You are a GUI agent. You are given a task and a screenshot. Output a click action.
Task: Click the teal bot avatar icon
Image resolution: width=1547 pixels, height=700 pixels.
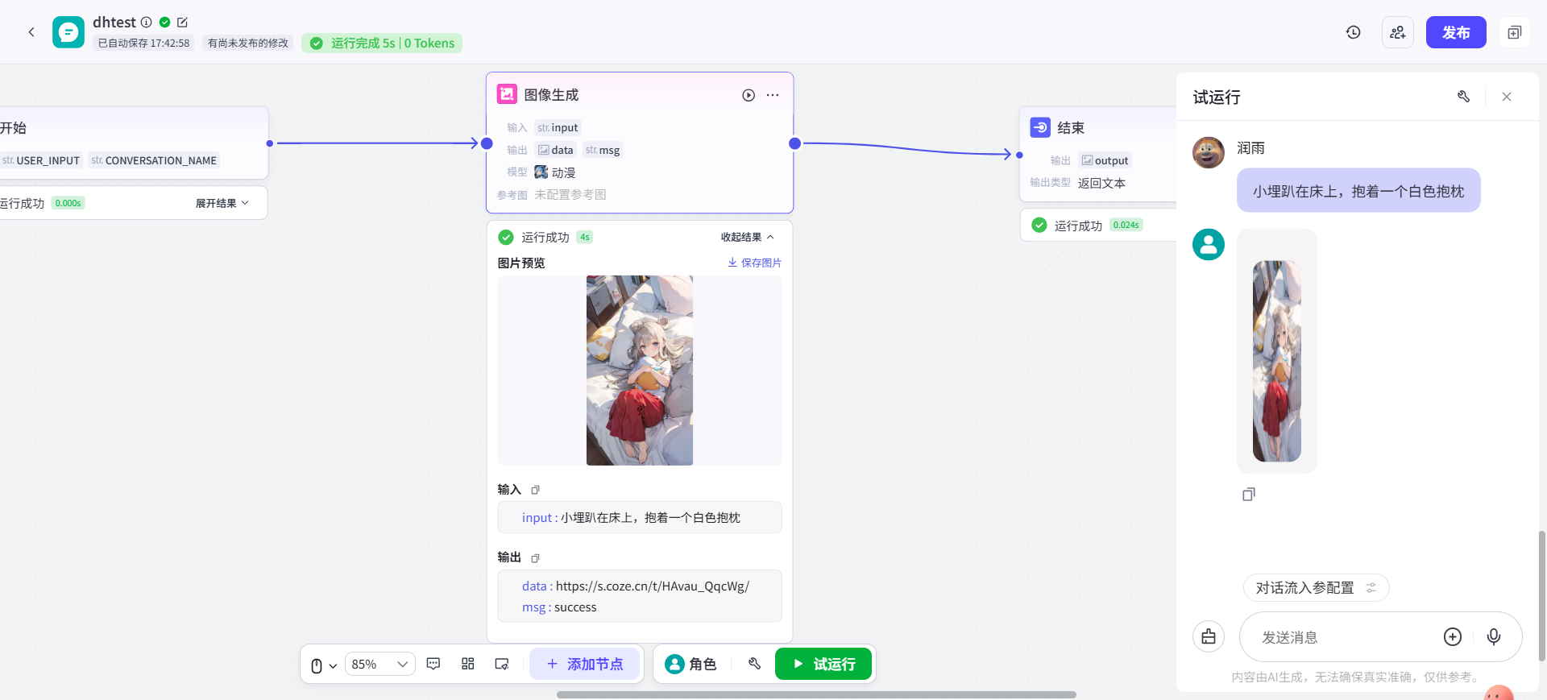click(x=1209, y=244)
